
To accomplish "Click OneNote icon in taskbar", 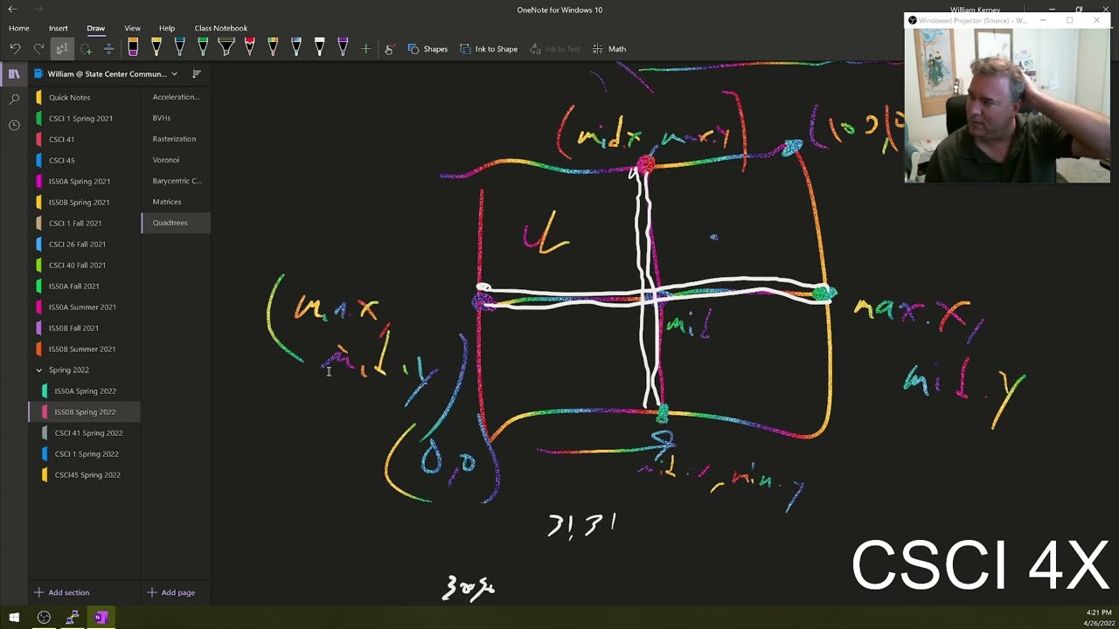I will 100,618.
